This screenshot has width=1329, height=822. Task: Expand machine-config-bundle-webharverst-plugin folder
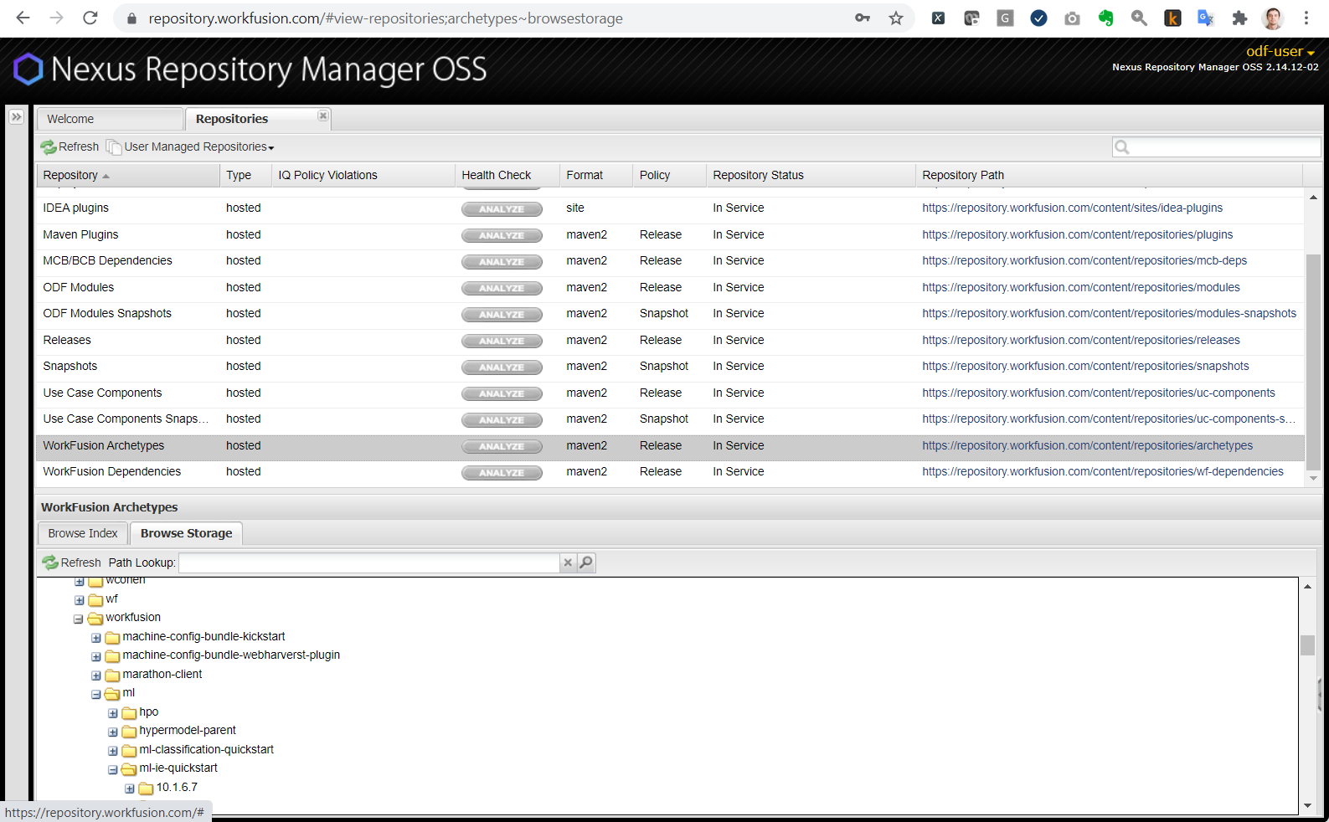click(95, 657)
